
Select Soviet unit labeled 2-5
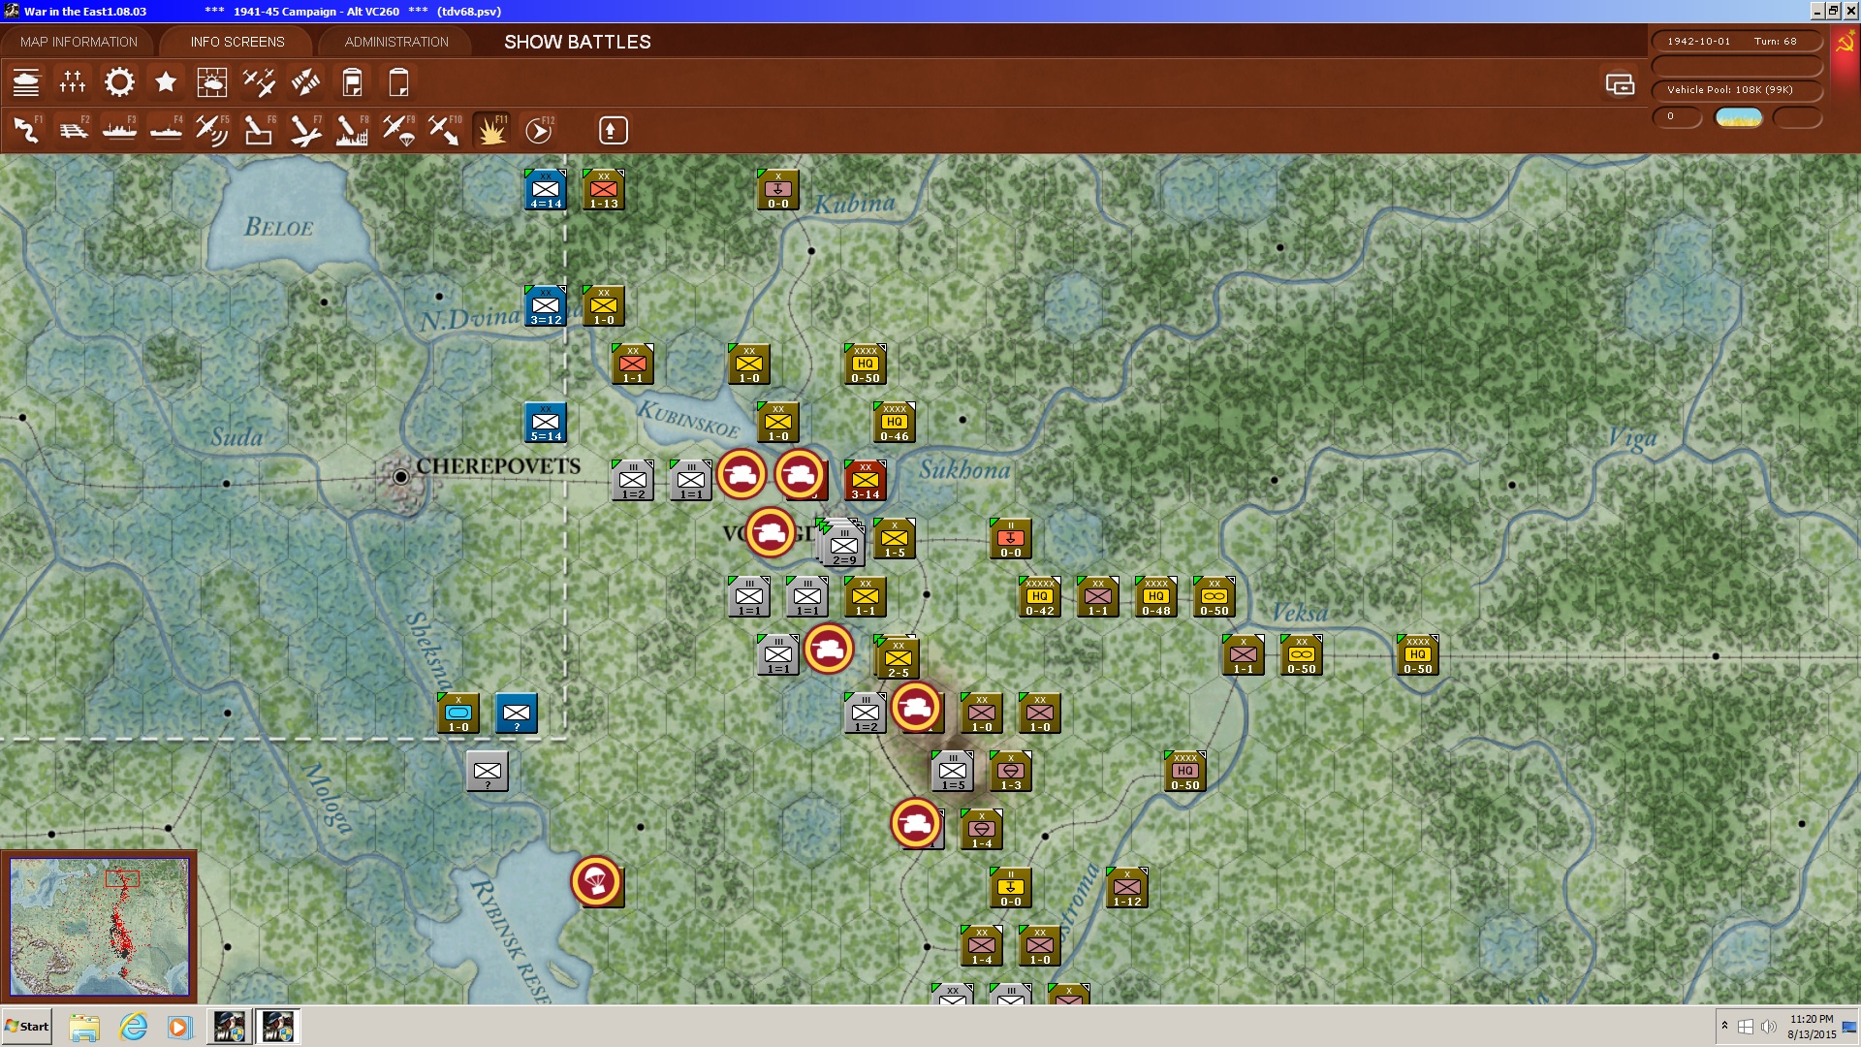[898, 658]
